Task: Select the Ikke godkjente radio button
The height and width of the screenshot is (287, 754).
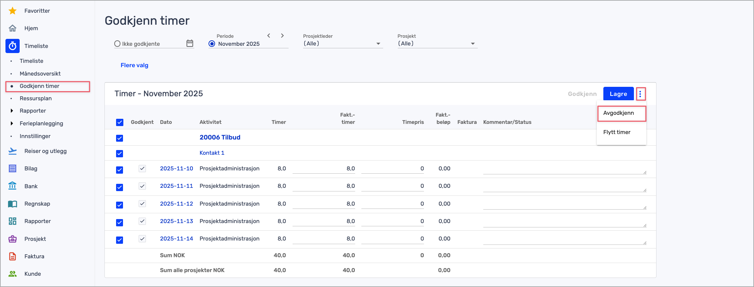Action: click(x=118, y=44)
